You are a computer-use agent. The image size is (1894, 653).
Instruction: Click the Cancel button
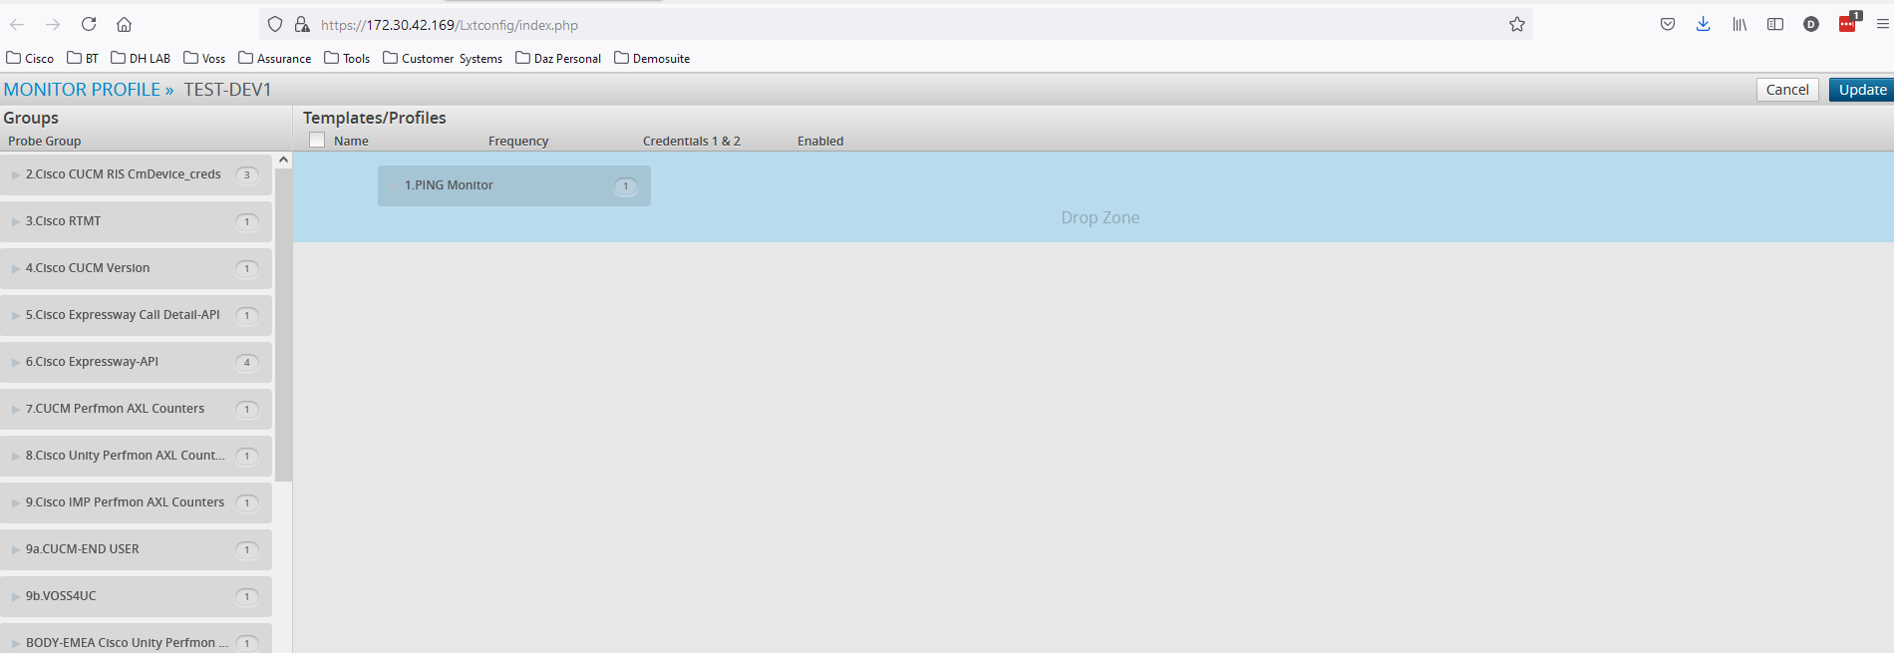[x=1786, y=90]
